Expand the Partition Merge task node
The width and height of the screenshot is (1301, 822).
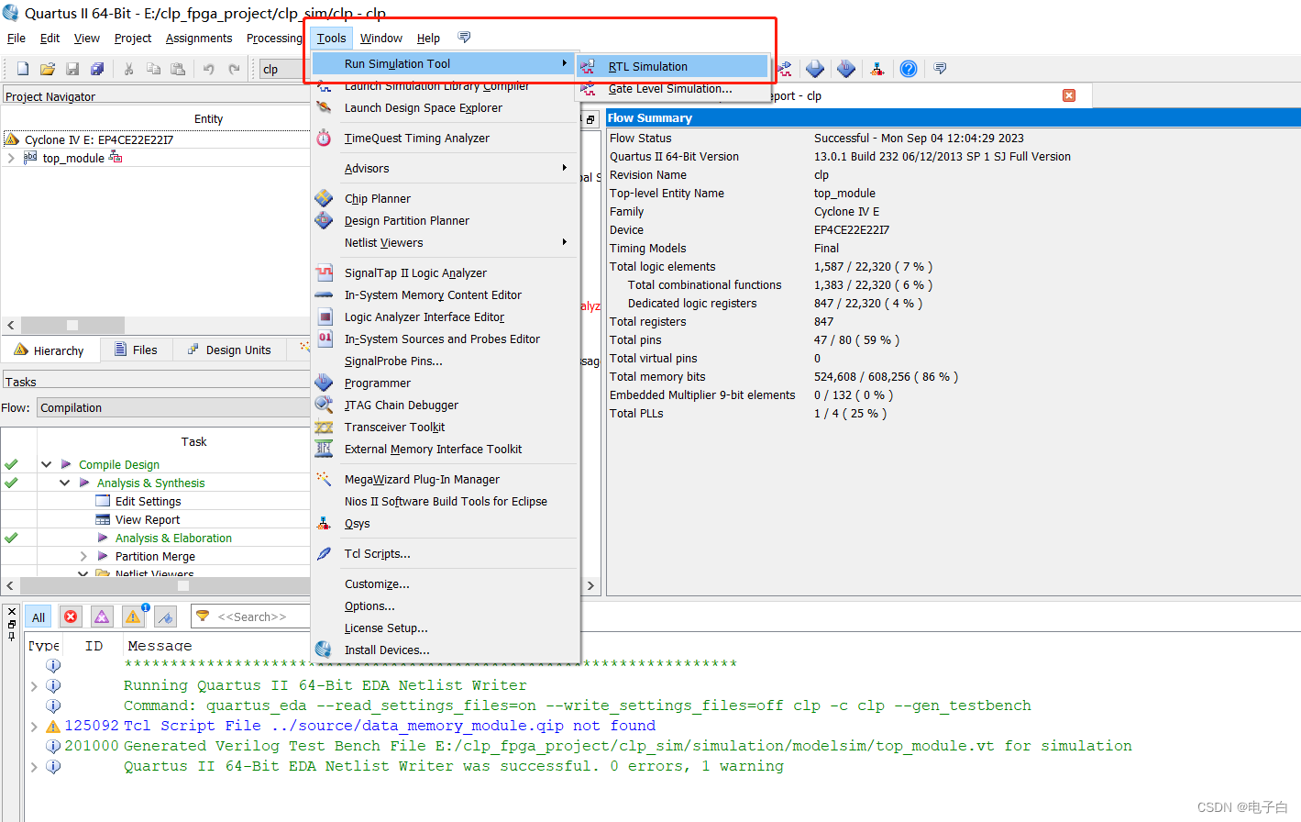click(83, 556)
